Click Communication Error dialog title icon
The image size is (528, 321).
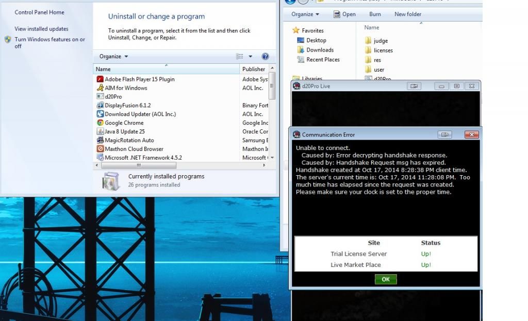pos(296,134)
